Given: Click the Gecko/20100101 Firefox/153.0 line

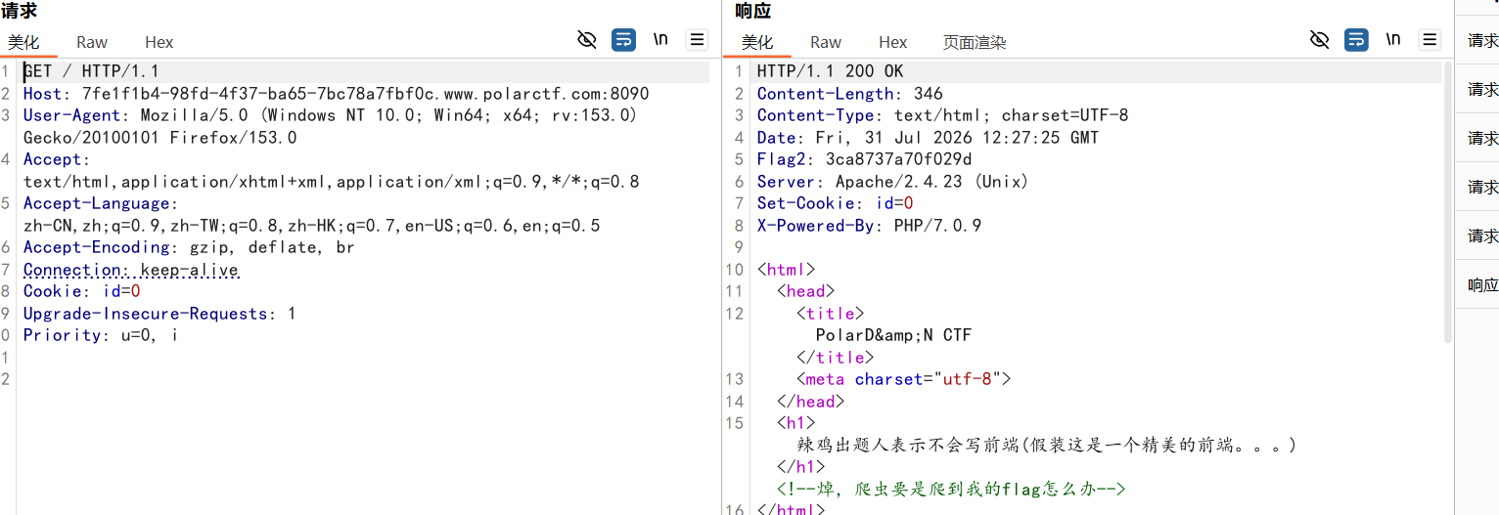Looking at the screenshot, I should pyautogui.click(x=159, y=138).
